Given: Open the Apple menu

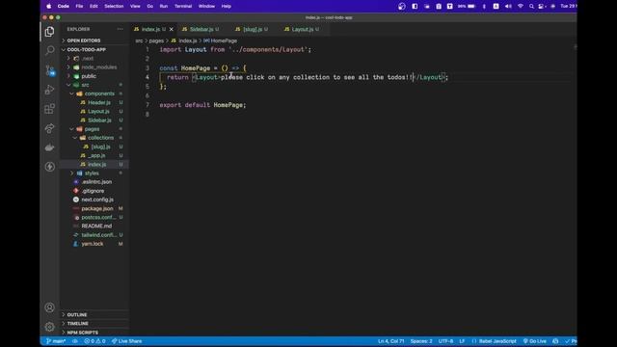Looking at the screenshot, I should [49, 7].
